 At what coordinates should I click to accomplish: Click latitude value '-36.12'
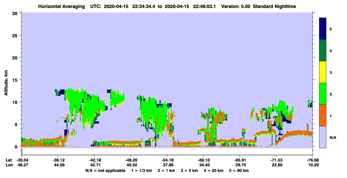coord(58,160)
